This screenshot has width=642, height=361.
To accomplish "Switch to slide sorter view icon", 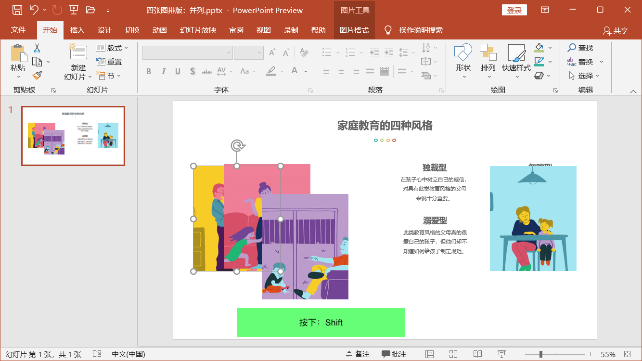I will tap(453, 354).
